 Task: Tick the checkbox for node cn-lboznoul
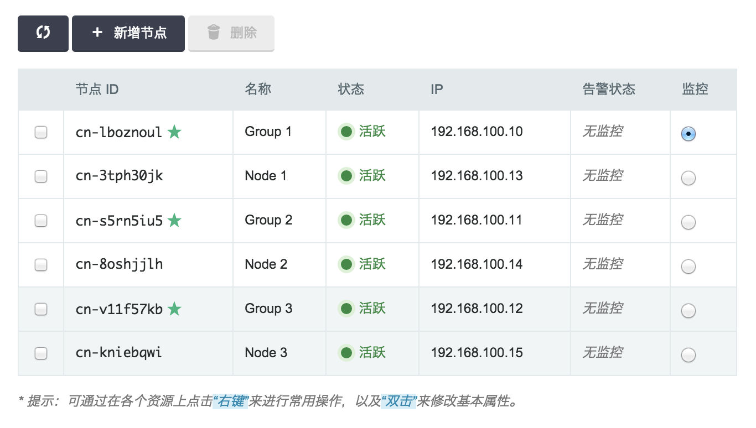tap(41, 132)
